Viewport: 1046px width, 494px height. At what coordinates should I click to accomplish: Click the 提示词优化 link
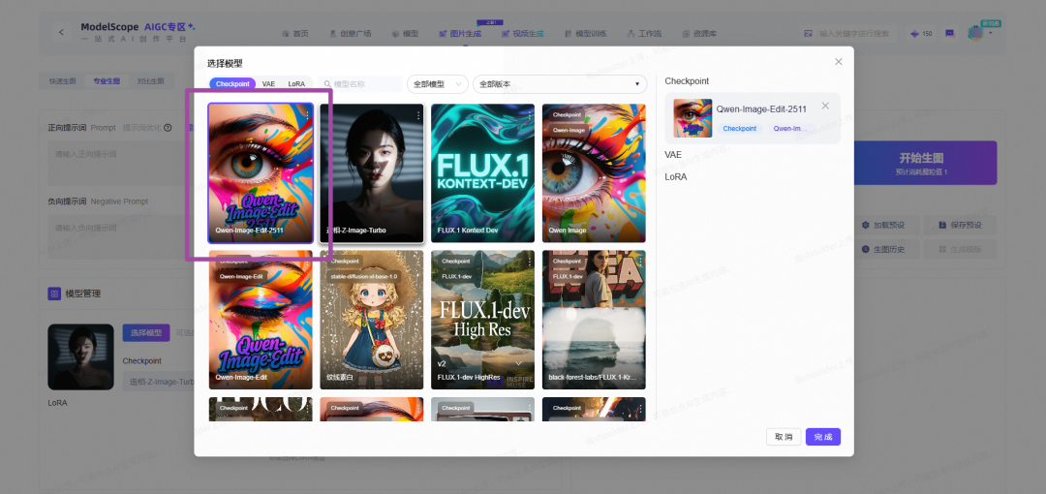point(141,128)
